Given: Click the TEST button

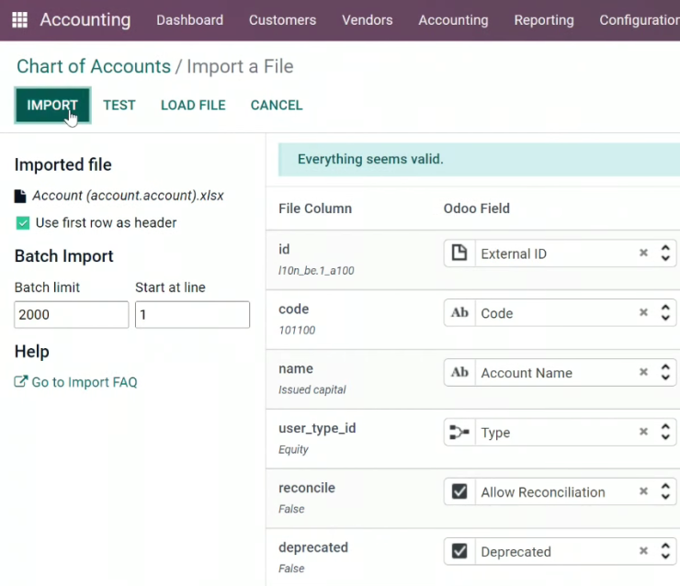Looking at the screenshot, I should [119, 106].
